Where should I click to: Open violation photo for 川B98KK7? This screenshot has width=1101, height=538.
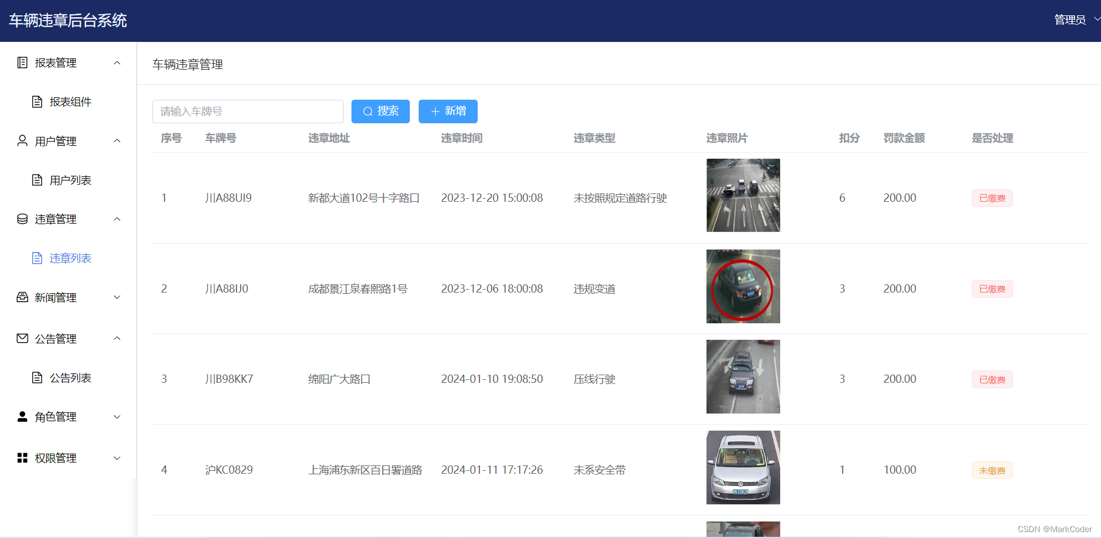743,376
